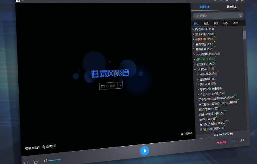257x164 pixels.
Task: Expand the green 暴风体育 (3330) category
Action: tap(205, 59)
